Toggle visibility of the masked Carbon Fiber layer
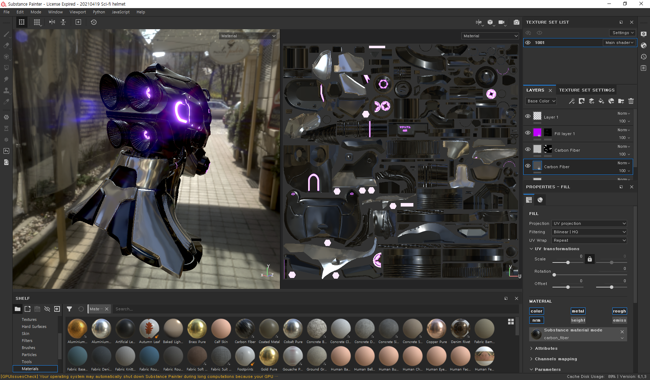This screenshot has width=650, height=380. click(x=528, y=149)
